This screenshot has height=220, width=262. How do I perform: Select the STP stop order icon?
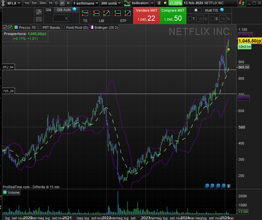pos(123,14)
